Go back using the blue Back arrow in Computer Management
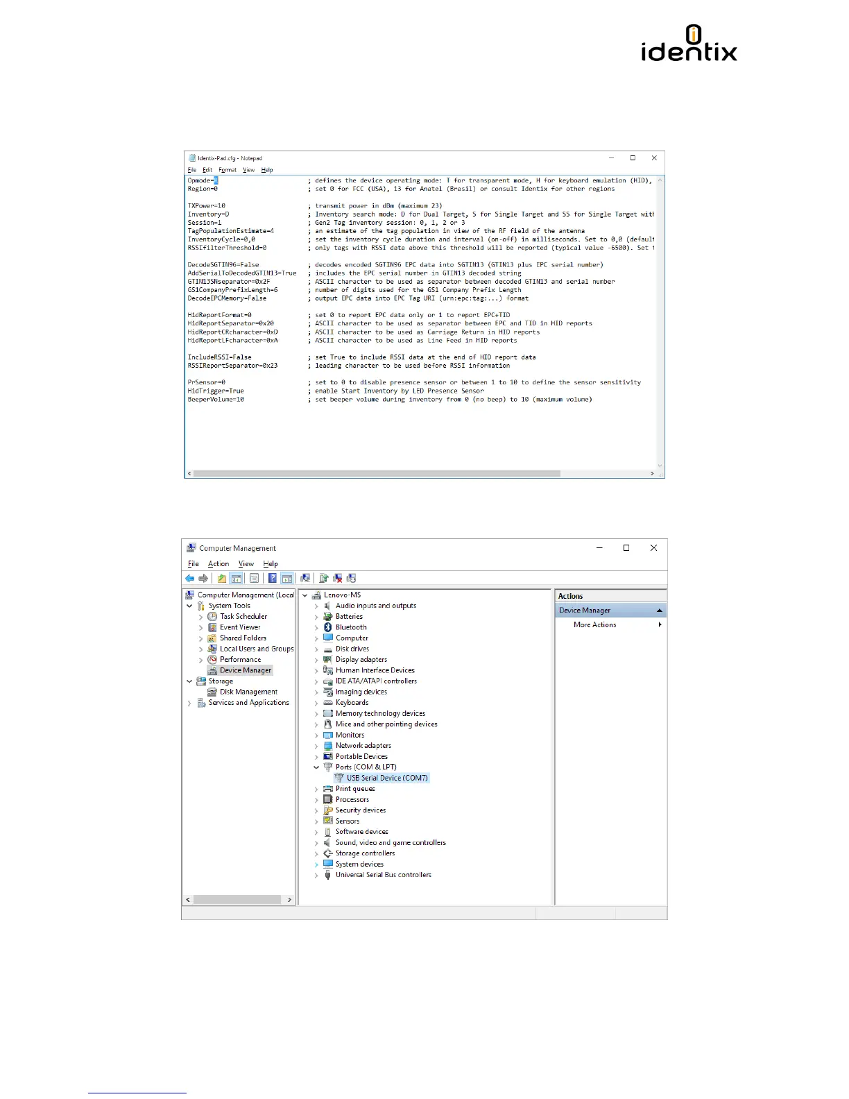The height and width of the screenshot is (1099, 849). (x=189, y=578)
